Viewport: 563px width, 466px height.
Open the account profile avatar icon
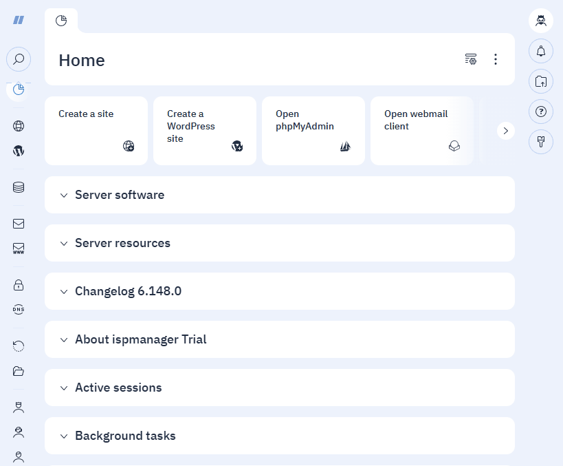541,21
